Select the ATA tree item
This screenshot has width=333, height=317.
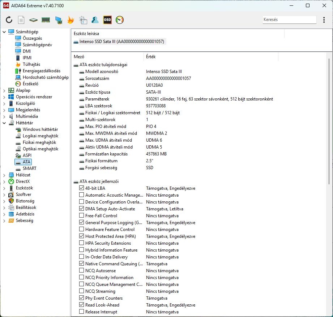coord(23,162)
